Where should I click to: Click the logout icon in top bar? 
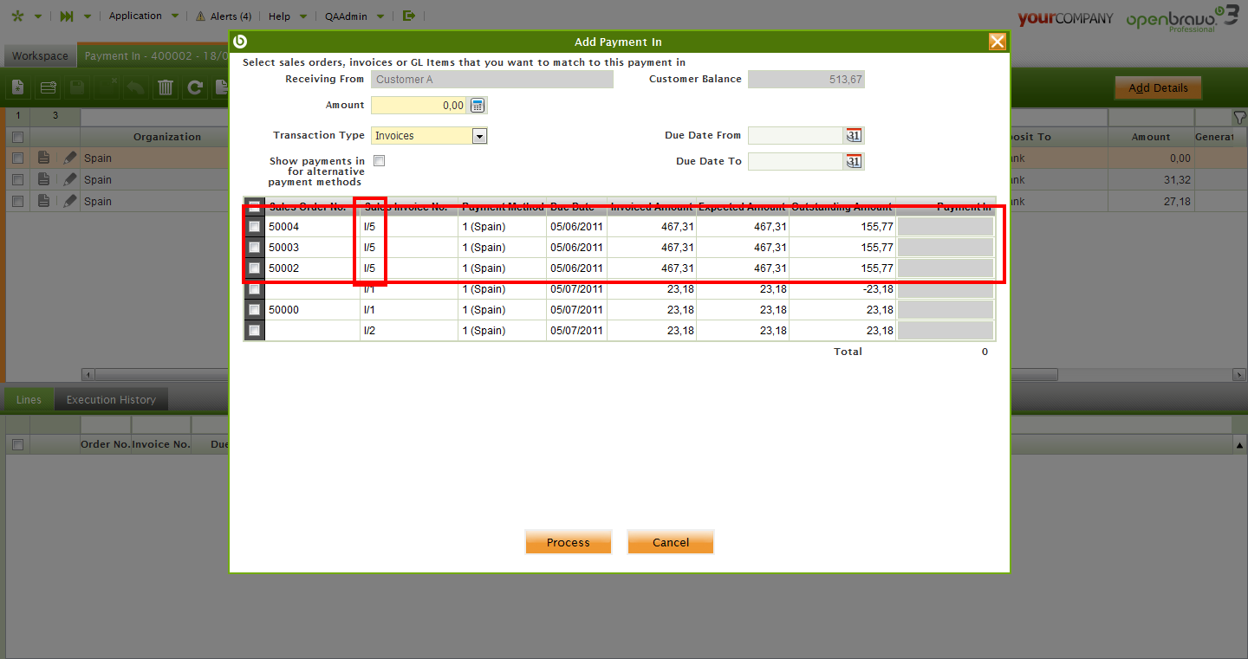(x=409, y=16)
